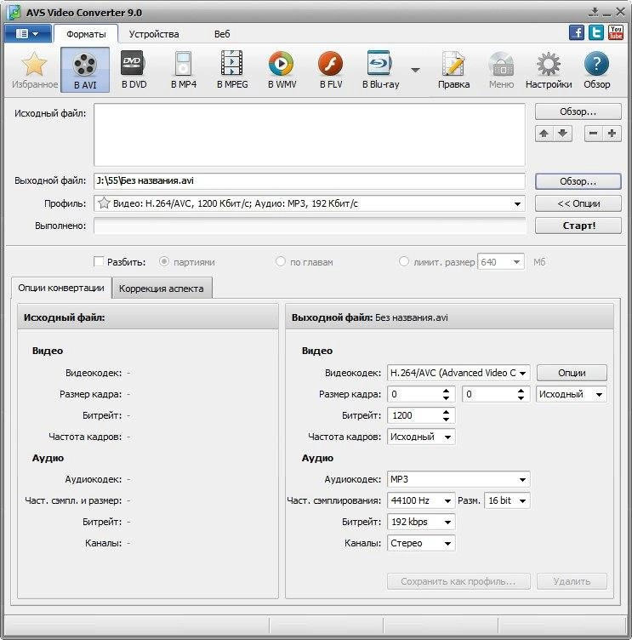Screen dimensions: 632x640
Task: Open the Обзор help question icon
Action: pos(596,70)
